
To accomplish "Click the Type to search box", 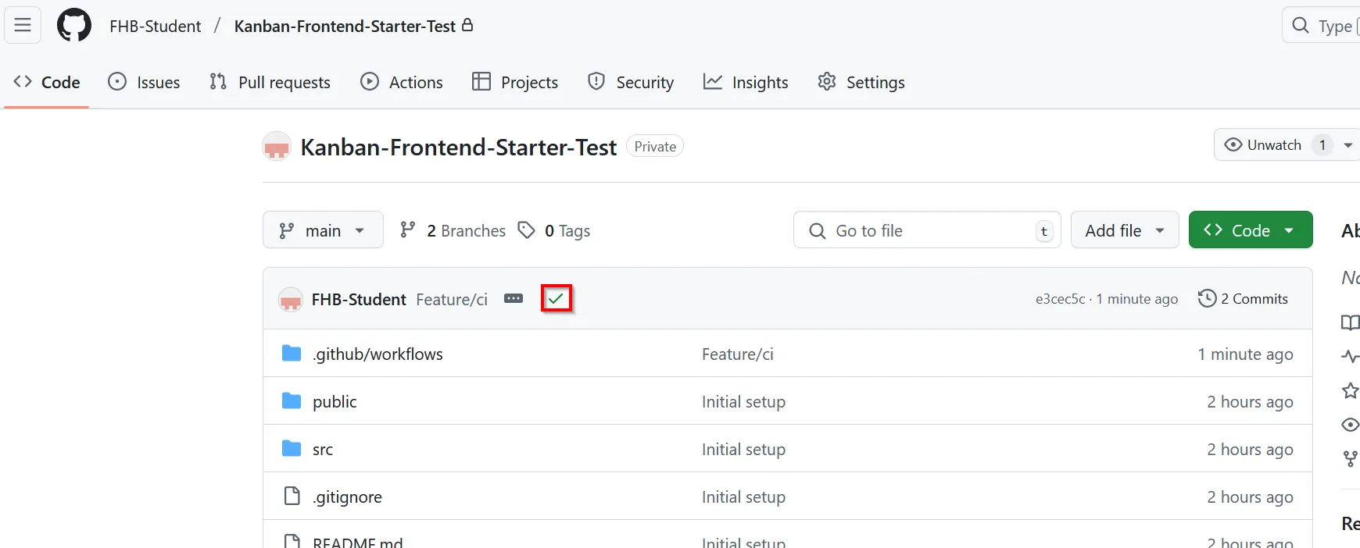I will click(x=1322, y=26).
